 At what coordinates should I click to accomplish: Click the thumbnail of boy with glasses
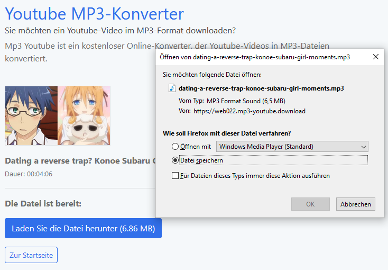pyautogui.click(x=31, y=115)
